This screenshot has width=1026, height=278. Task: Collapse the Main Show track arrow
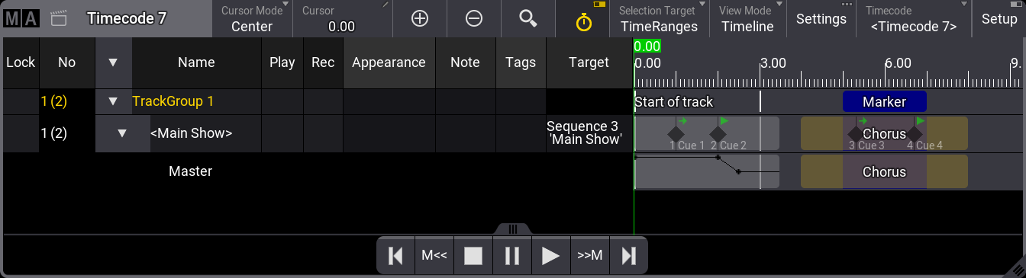pos(122,133)
